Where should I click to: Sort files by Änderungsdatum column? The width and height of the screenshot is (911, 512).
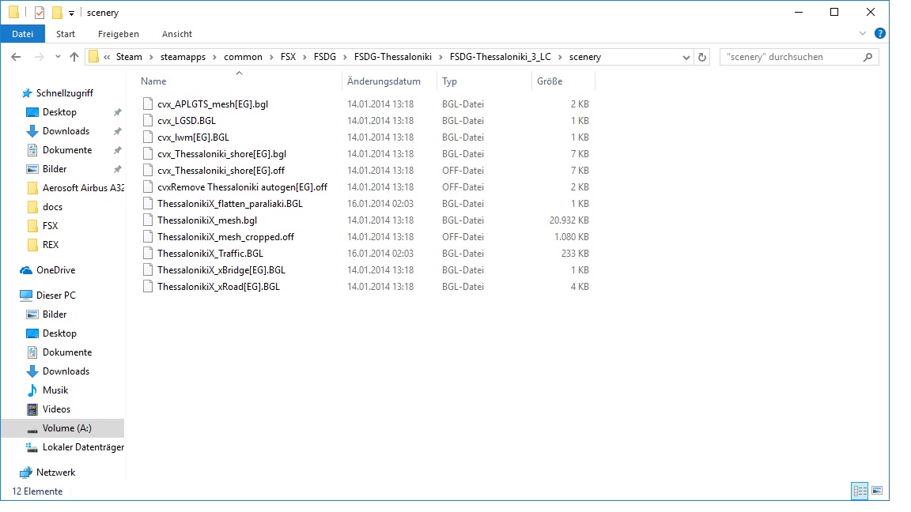point(384,81)
